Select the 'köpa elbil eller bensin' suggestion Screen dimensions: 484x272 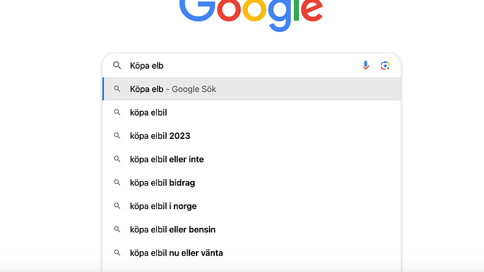click(252, 229)
